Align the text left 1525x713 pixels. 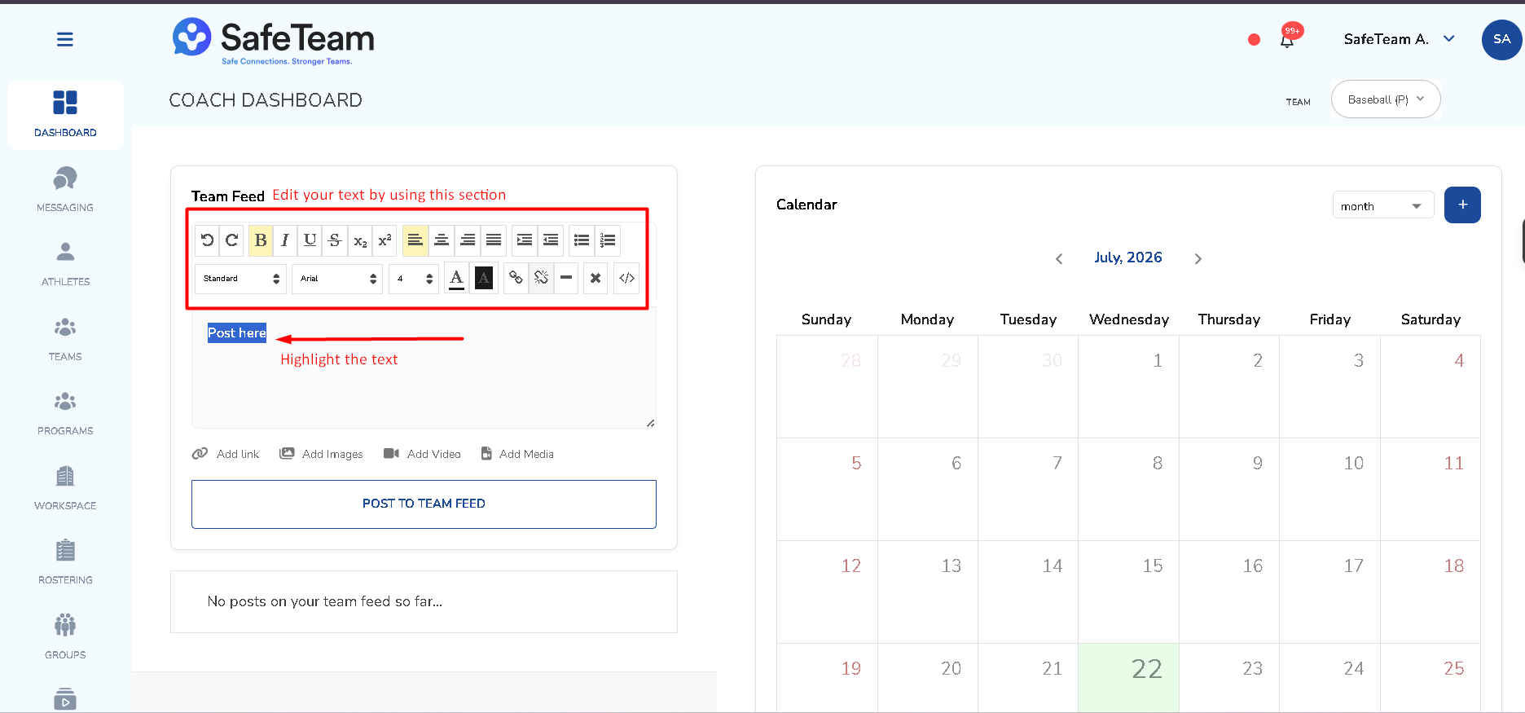click(415, 240)
